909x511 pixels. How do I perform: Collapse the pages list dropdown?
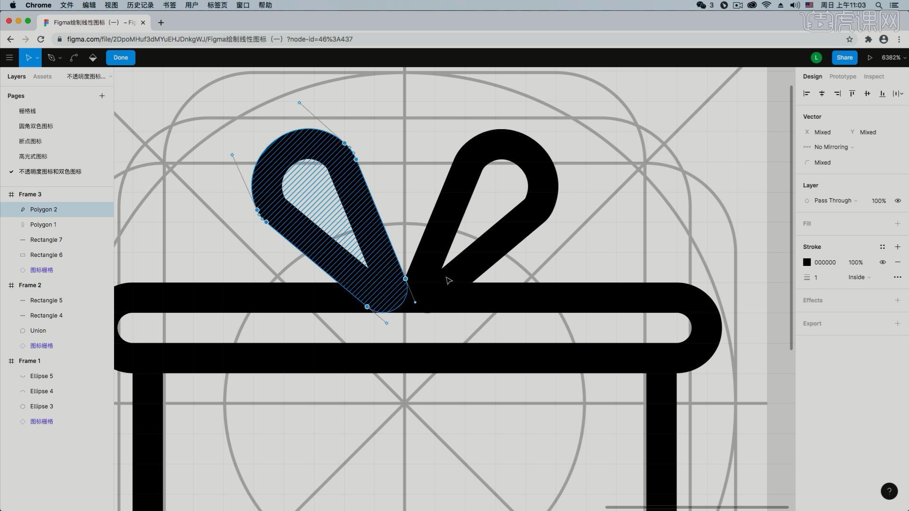point(89,77)
